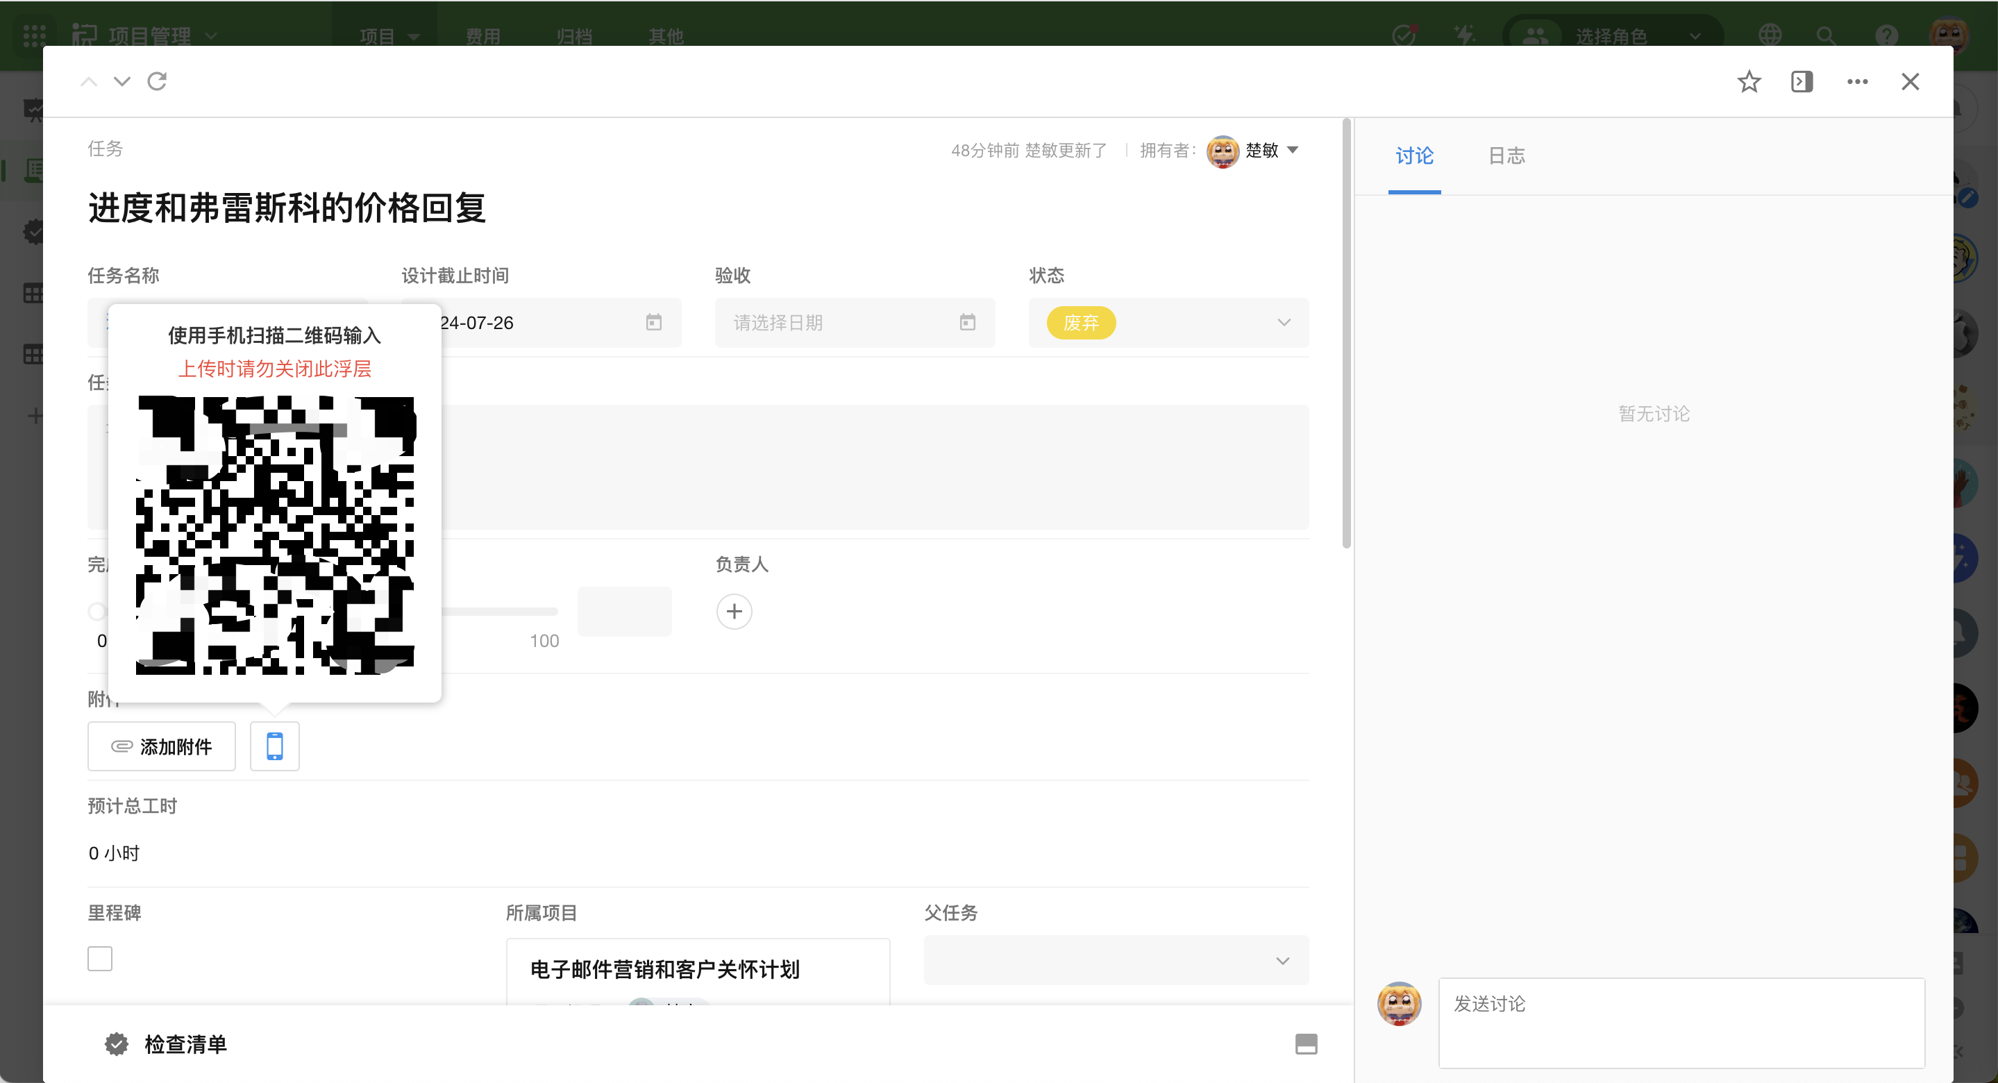
Task: Open calendar for 设计截止时间 field
Action: (654, 322)
